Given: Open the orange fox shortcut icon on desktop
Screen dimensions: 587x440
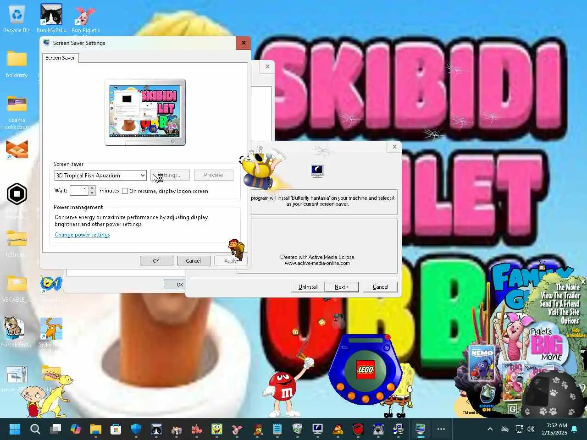Looking at the screenshot, I should click(x=17, y=150).
